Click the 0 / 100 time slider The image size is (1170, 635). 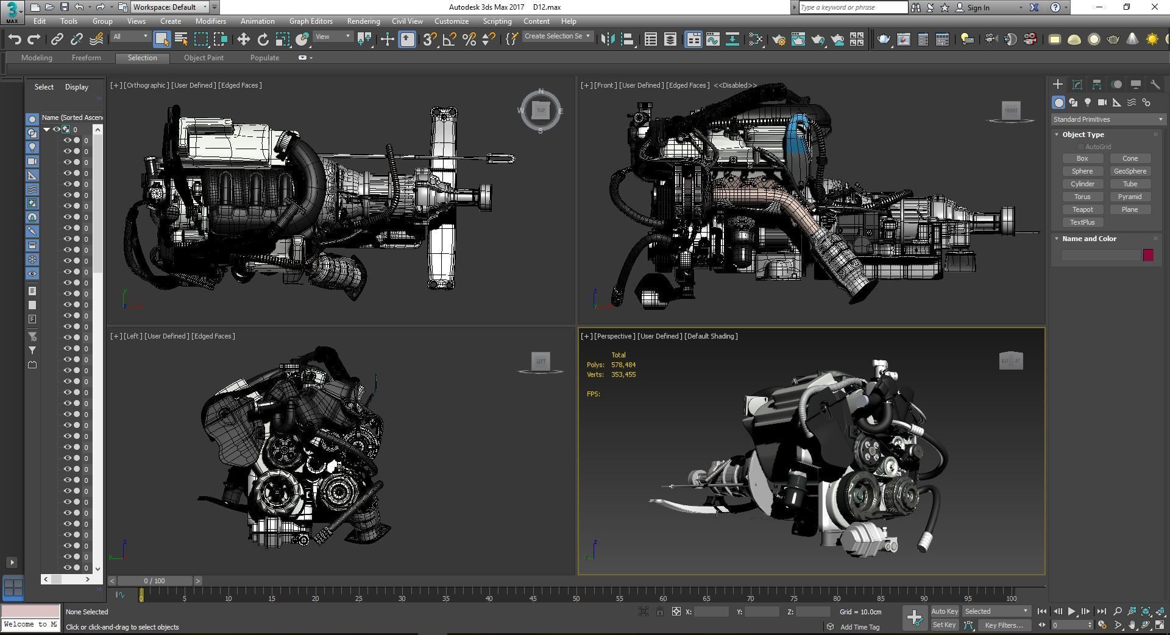[155, 581]
